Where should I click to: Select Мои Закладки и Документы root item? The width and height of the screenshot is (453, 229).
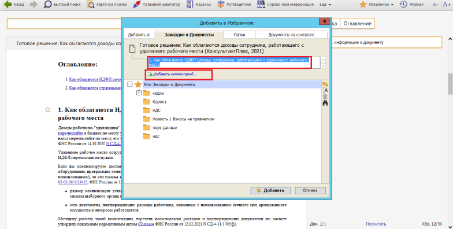pyautogui.click(x=169, y=84)
